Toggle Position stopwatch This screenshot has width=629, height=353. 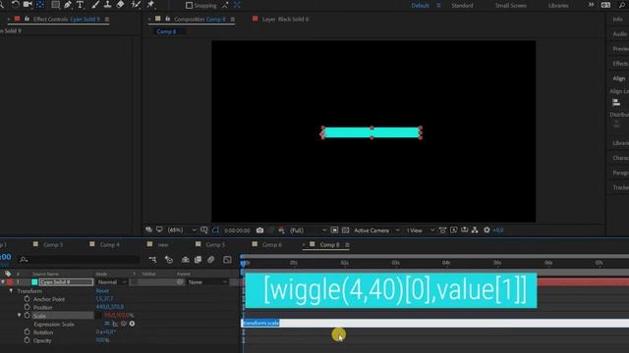27,307
